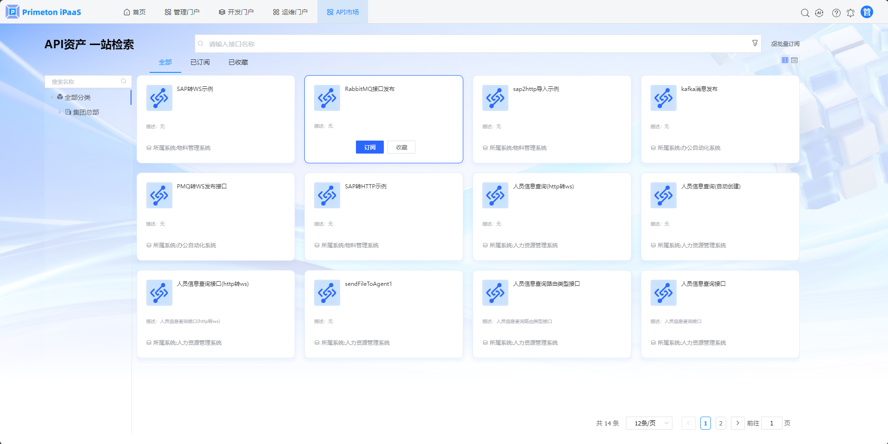The height and width of the screenshot is (444, 888).
Task: Click the filter funnel icon in search box
Action: pyautogui.click(x=755, y=43)
